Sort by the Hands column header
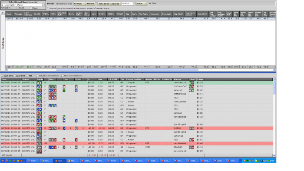 (x=9, y=14)
